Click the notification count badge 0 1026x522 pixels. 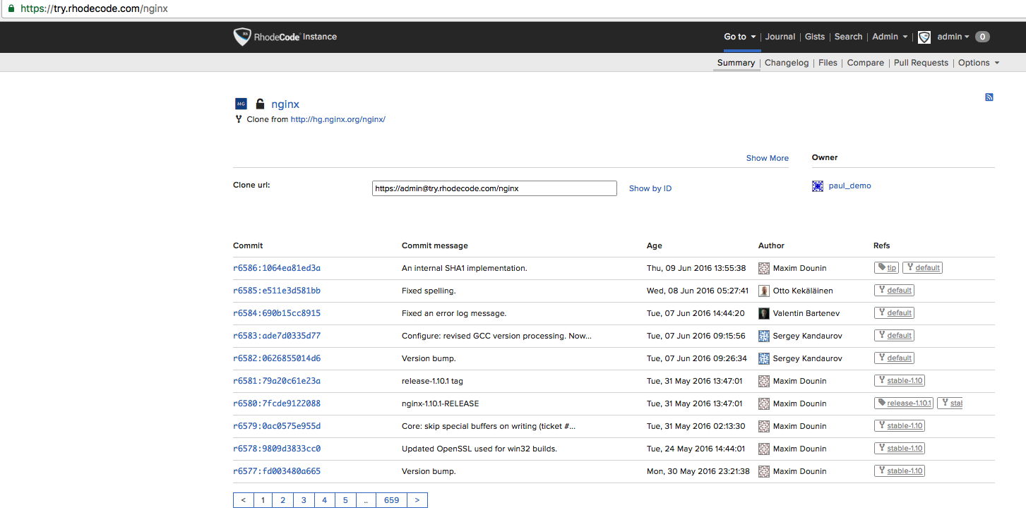point(982,37)
